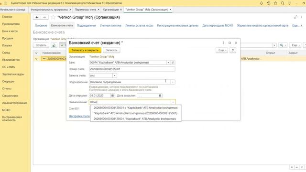Open Журнал платежей по корпоративной карте link
This screenshot has height=172, width=306.
tap(262, 25)
